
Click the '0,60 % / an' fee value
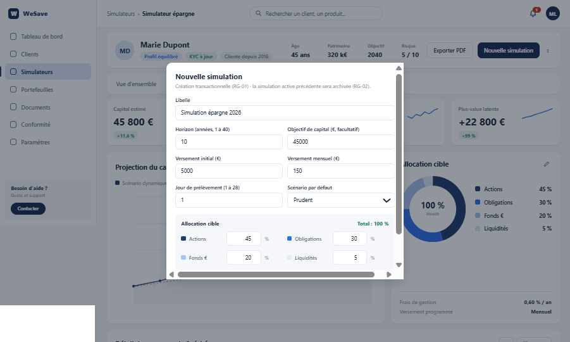point(538,302)
